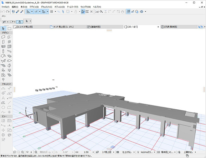Screen dimensions: 206x158
Task: Open the scale 1:50 dropdown
Action: pyautogui.click(x=93, y=152)
